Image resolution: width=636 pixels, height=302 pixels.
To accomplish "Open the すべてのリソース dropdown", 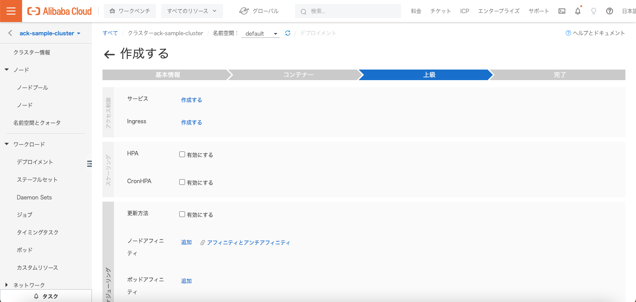I will (192, 11).
